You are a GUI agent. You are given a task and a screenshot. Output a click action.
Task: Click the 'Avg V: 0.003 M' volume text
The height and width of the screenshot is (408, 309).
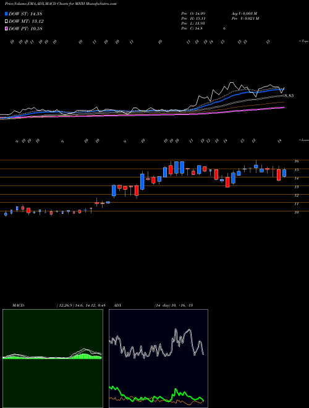tap(244, 13)
